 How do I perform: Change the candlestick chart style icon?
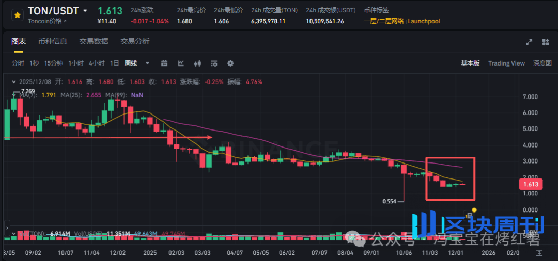tap(197, 63)
